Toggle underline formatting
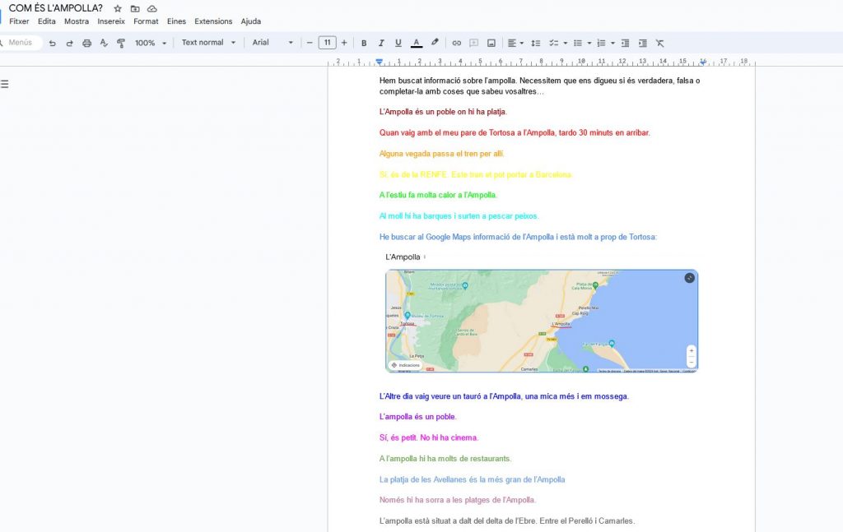This screenshot has height=532, width=843. coord(398,43)
